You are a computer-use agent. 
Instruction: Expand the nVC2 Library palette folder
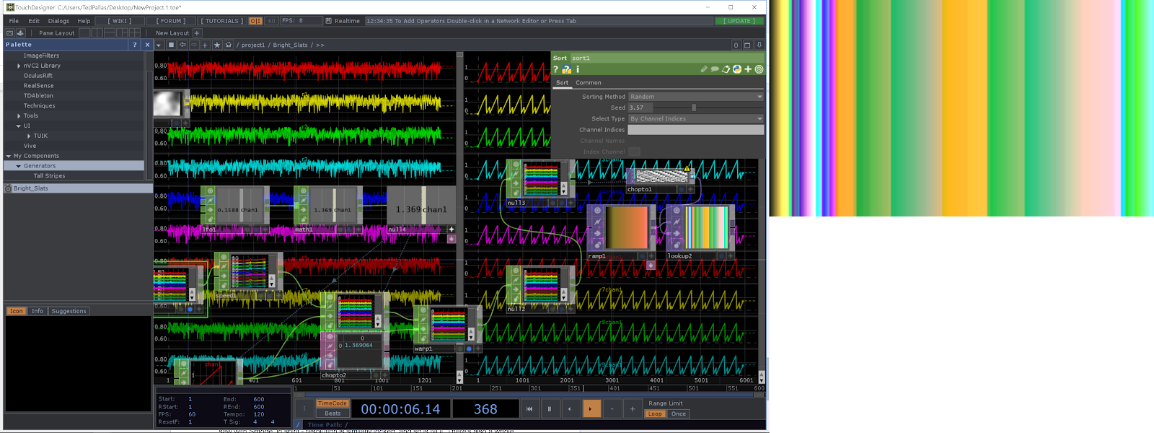[19, 66]
